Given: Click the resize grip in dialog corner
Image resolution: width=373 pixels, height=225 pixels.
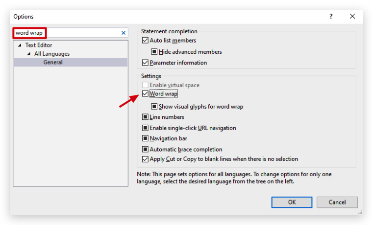Looking at the screenshot, I should click(360, 212).
